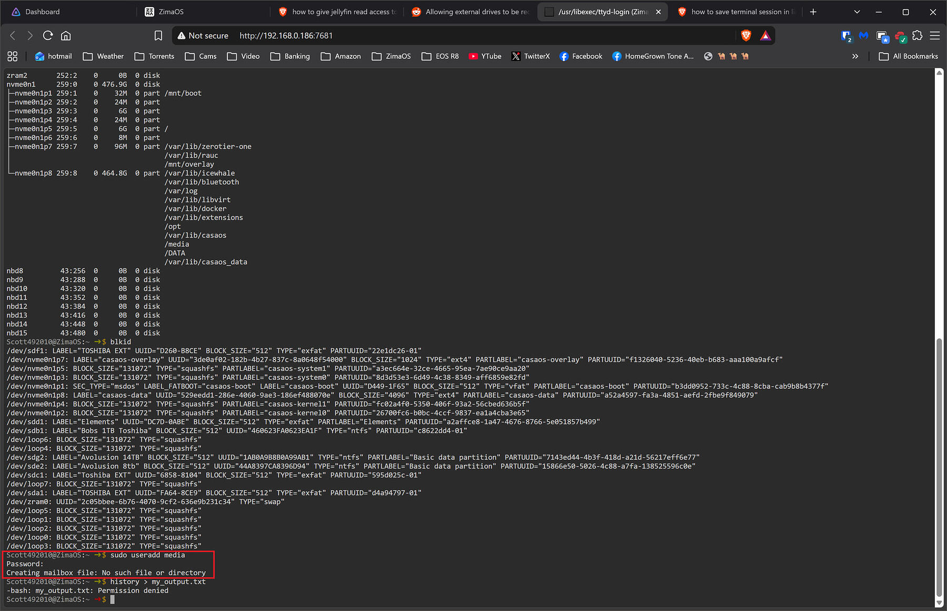Open the Weather bookmark folder
This screenshot has width=947, height=611.
(103, 56)
